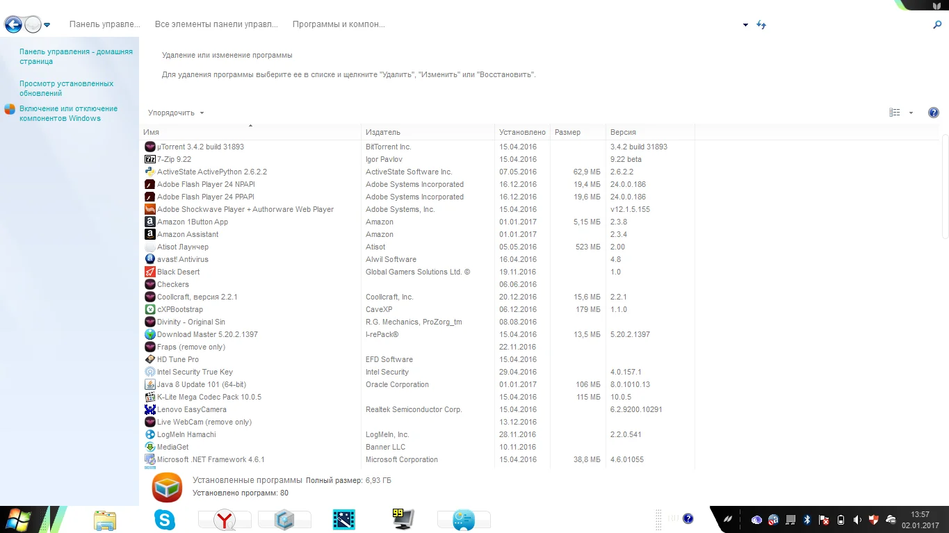The width and height of the screenshot is (949, 533).
Task: Sort the list by the "Имя" column
Action: click(250, 132)
